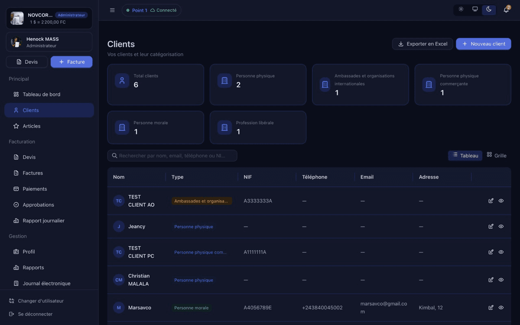
Task: Click Se déconnecter
Action: [31, 314]
